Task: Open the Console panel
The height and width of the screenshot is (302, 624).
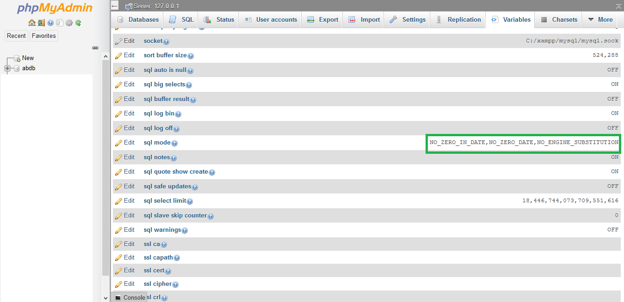Action: coord(130,297)
